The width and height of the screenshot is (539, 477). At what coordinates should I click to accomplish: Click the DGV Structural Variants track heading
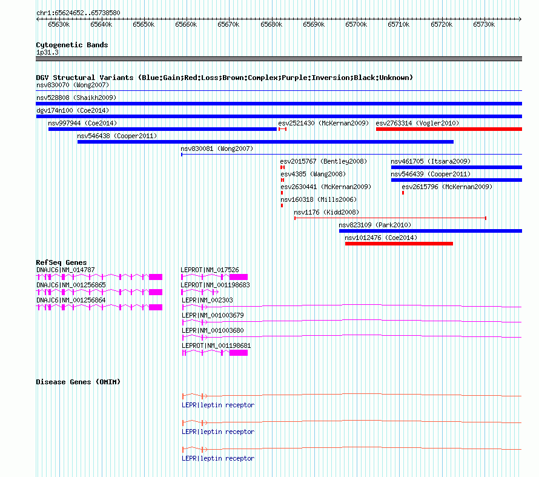click(x=224, y=78)
